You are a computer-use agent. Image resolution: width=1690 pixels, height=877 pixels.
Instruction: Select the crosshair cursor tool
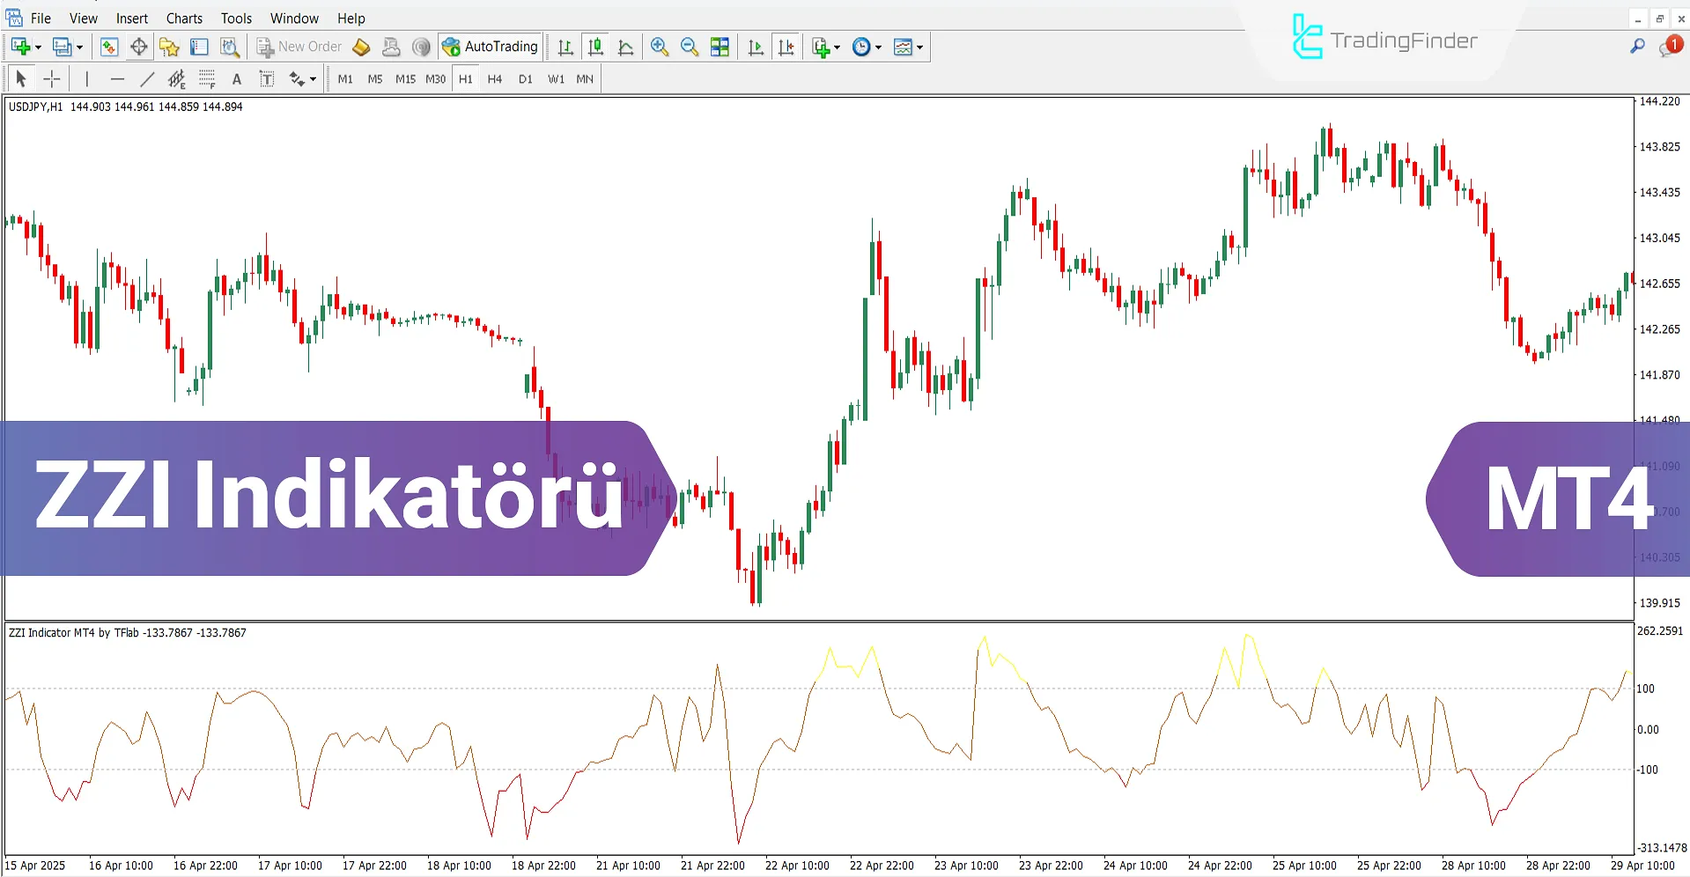click(x=52, y=78)
